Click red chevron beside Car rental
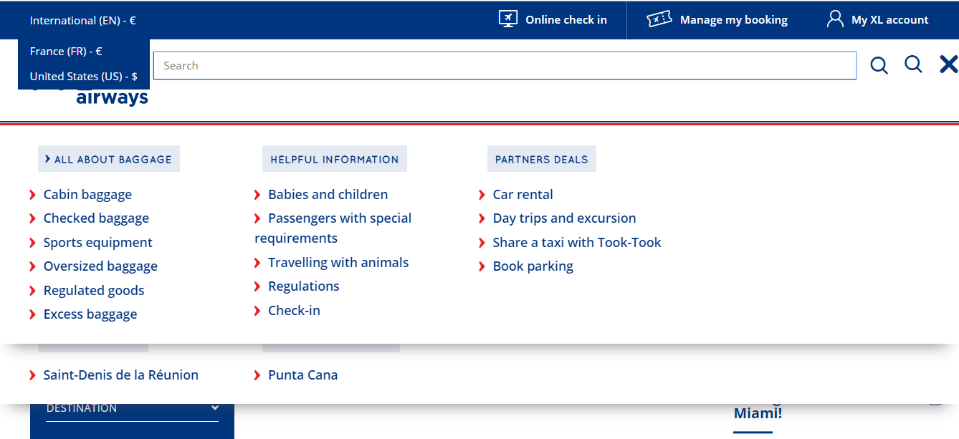The height and width of the screenshot is (439, 959). [x=482, y=195]
